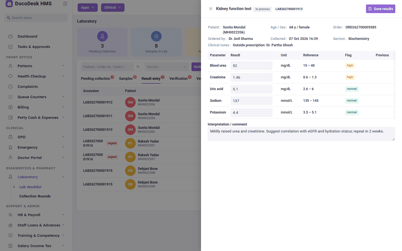
Task: Open the Dashboard sidebar icon
Action: pos(11,36)
